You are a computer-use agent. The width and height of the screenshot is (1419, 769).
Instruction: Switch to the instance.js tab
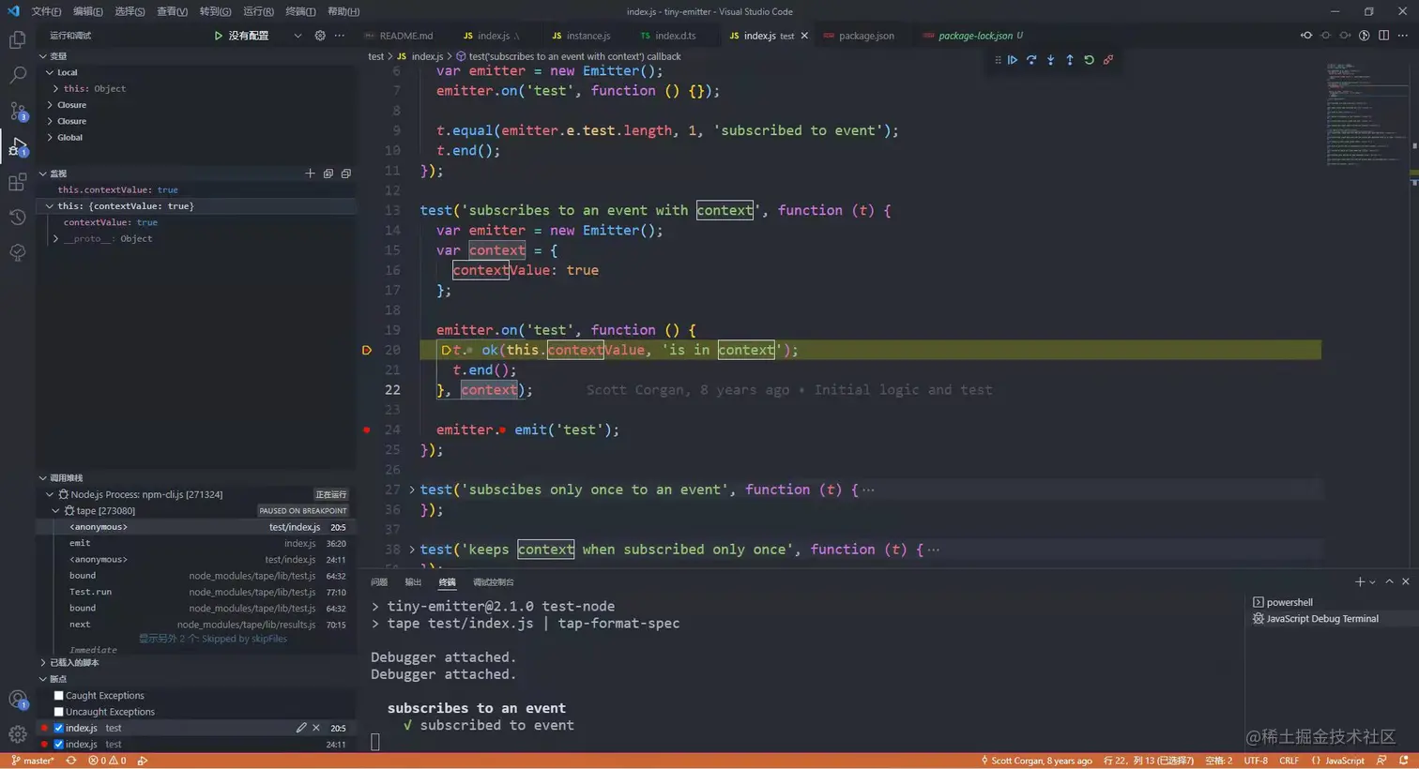click(582, 36)
